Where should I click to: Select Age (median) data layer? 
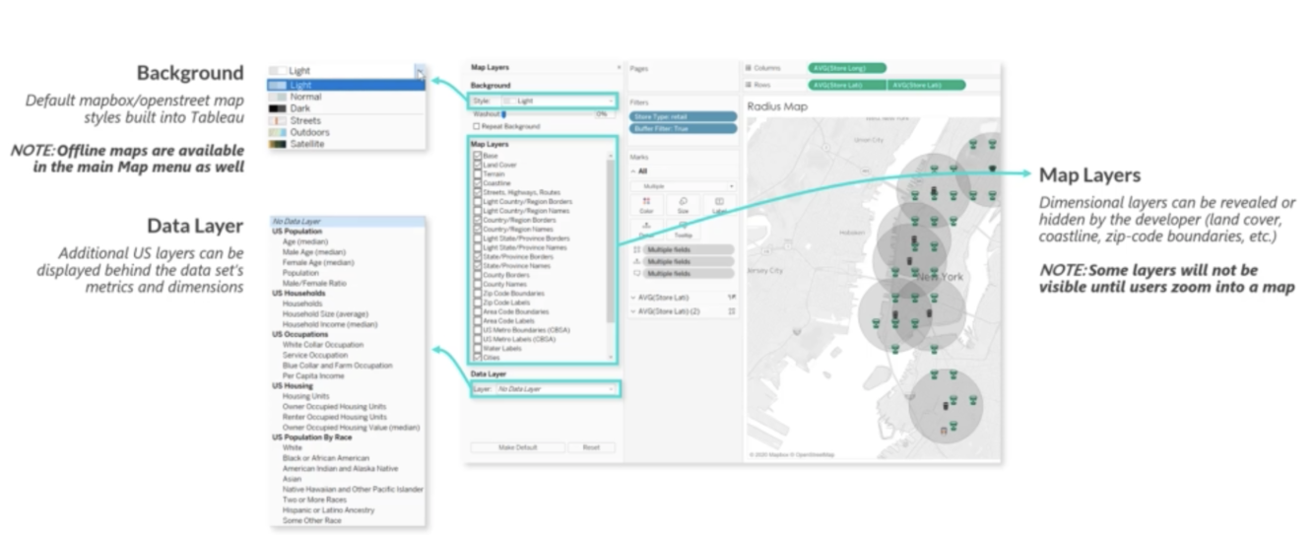pos(304,242)
